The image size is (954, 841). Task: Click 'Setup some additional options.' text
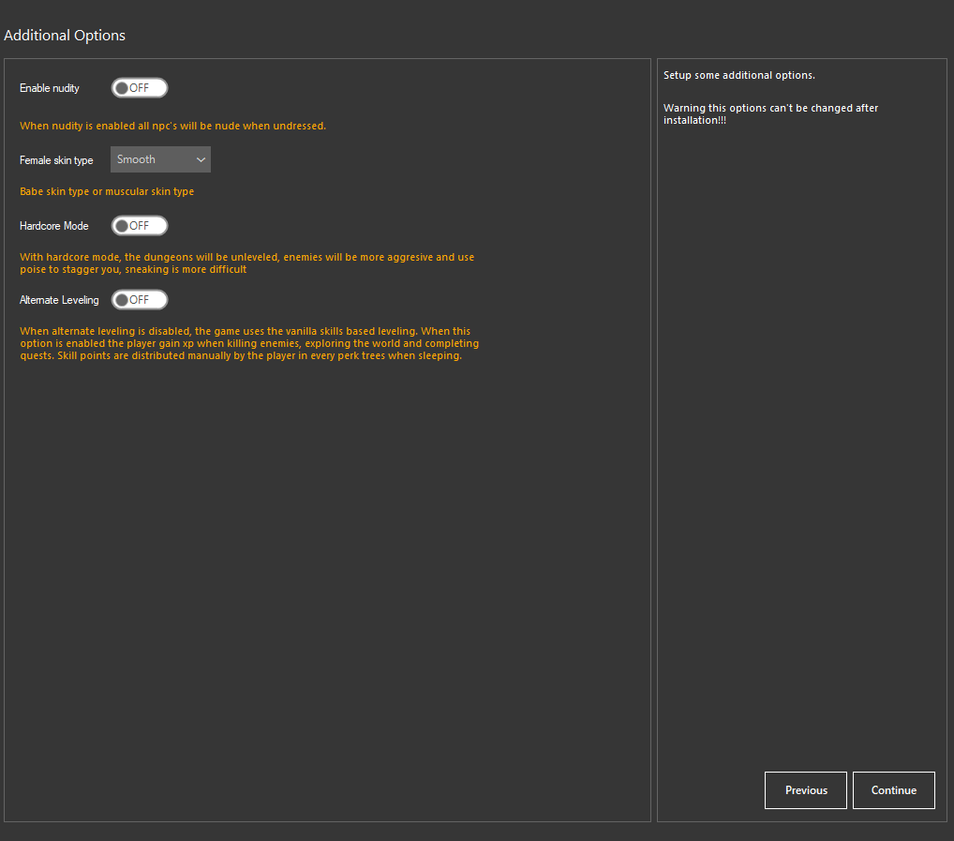[x=739, y=75]
